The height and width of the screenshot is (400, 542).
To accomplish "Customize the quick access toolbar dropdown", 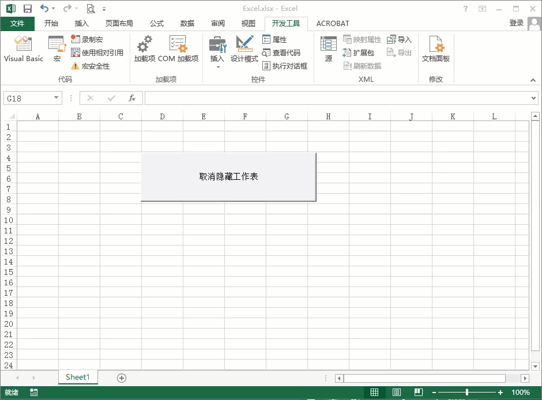I will pyautogui.click(x=104, y=9).
